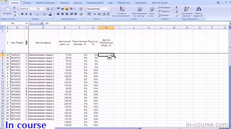
Task: Click Merge and Center icon
Action: pos(81,14)
